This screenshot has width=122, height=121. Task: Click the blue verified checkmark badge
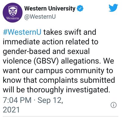(x=80, y=9)
